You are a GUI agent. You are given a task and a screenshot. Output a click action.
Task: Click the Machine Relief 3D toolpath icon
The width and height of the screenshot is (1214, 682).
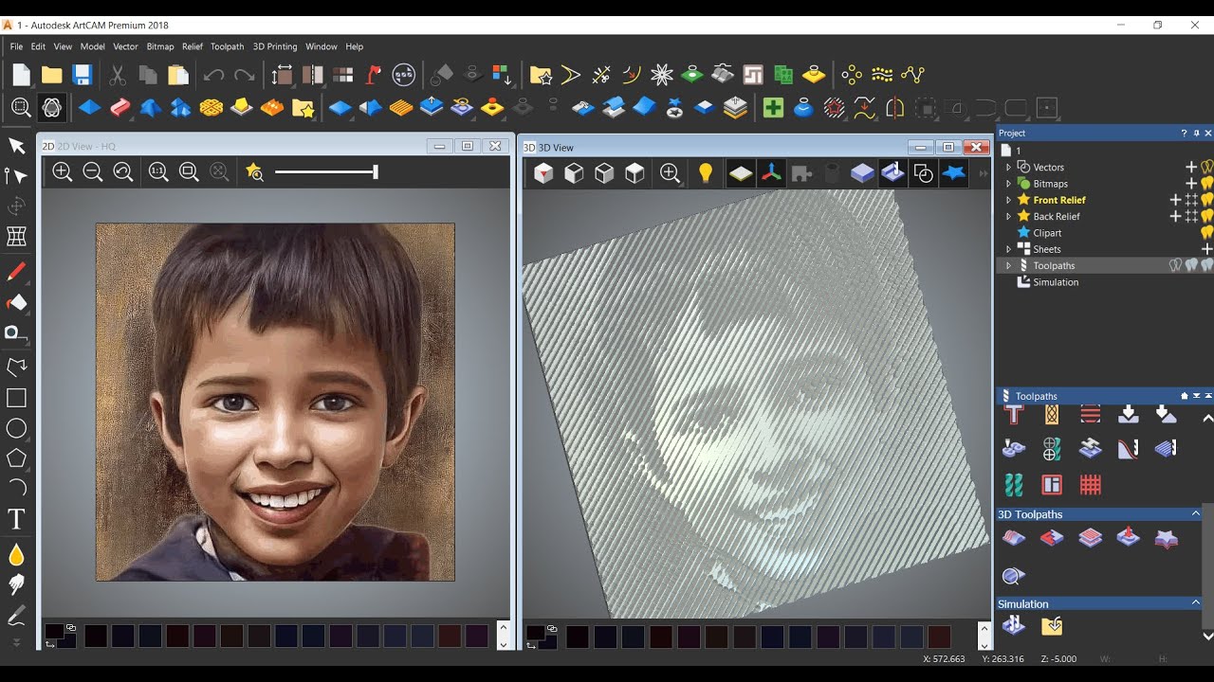coord(1014,538)
